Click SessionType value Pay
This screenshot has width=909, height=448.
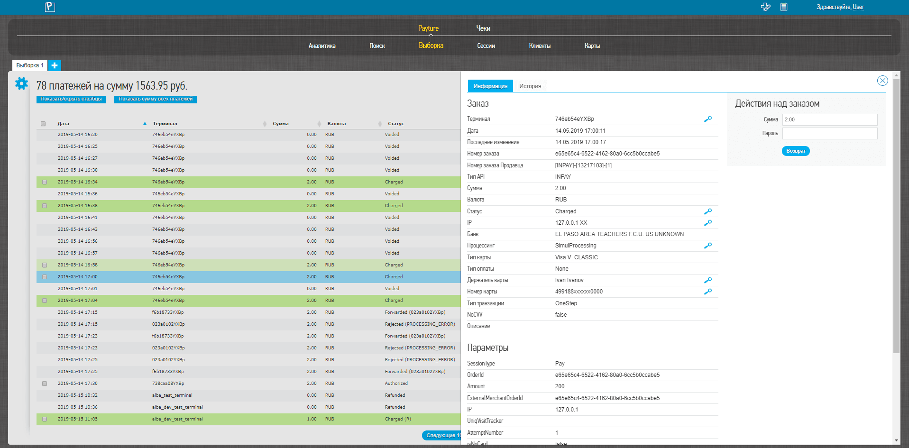[560, 364]
